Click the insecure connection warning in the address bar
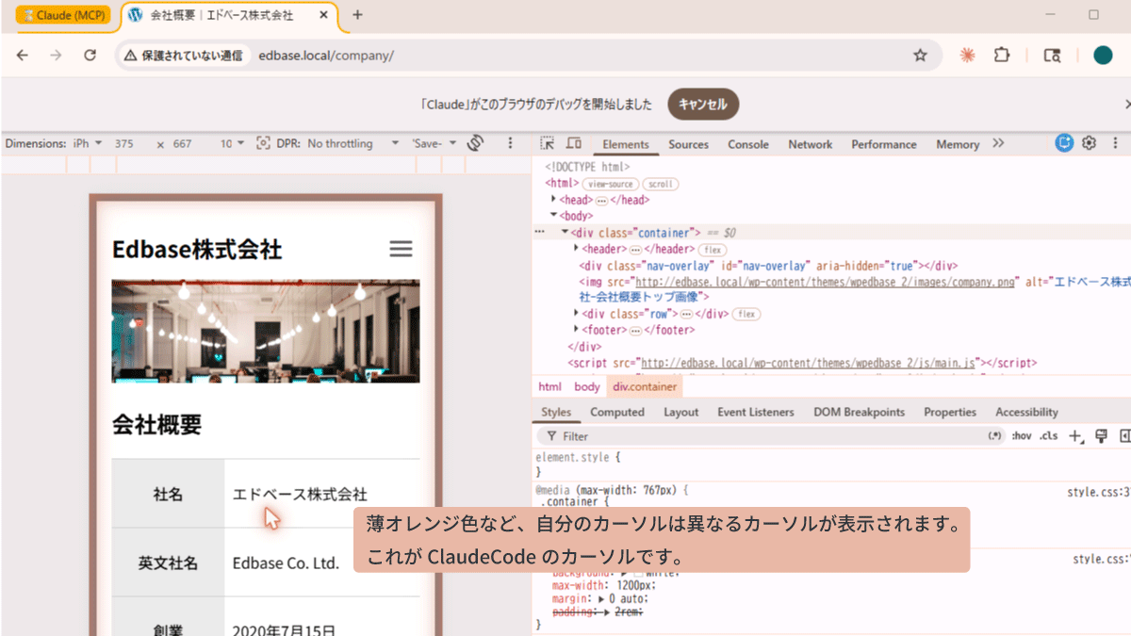Viewport: 1131px width, 636px height. coord(183,56)
